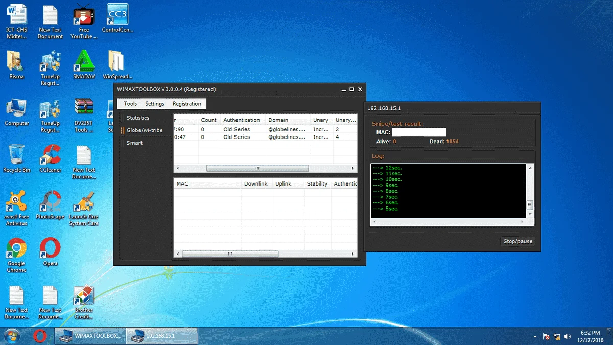The width and height of the screenshot is (613, 345).
Task: Open New Text Document icon below Google Chrome
Action: click(x=16, y=303)
